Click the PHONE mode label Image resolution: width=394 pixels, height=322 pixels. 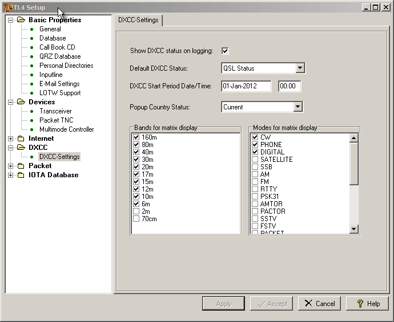[x=271, y=144]
